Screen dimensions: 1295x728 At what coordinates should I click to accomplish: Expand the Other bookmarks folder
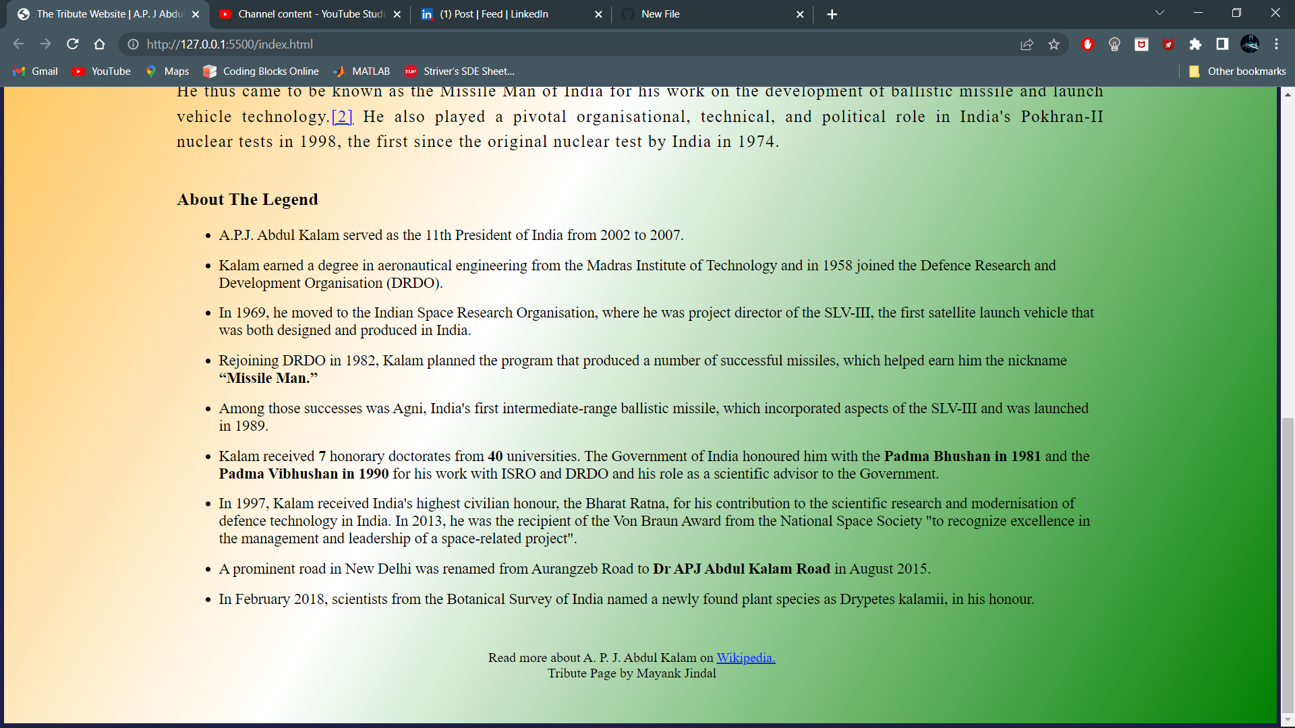(x=1237, y=71)
